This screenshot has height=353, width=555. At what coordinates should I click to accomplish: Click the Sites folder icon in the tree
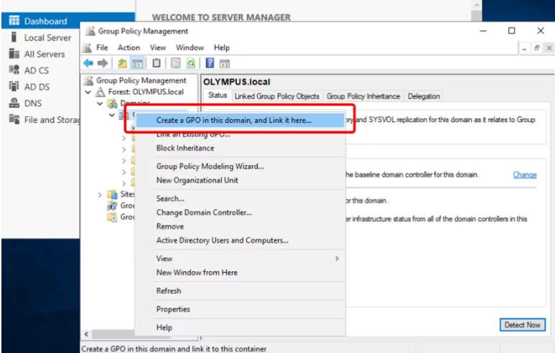(x=112, y=194)
